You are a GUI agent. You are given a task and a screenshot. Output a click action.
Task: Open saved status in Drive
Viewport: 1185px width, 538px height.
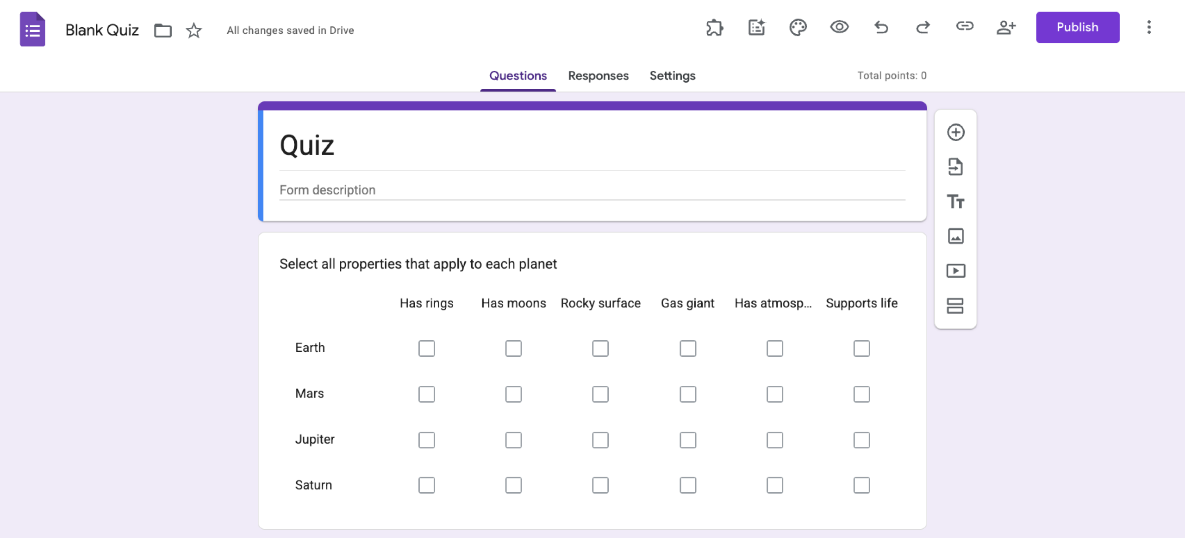290,30
